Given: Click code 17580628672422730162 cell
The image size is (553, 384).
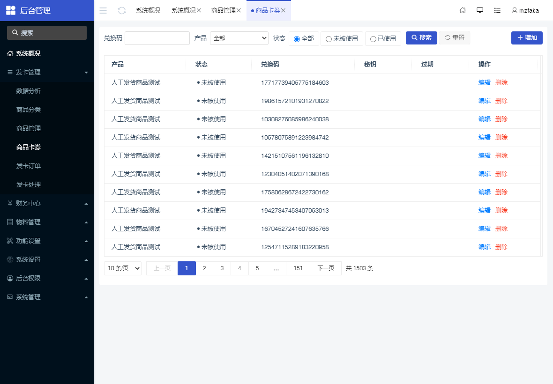Looking at the screenshot, I should tap(295, 192).
